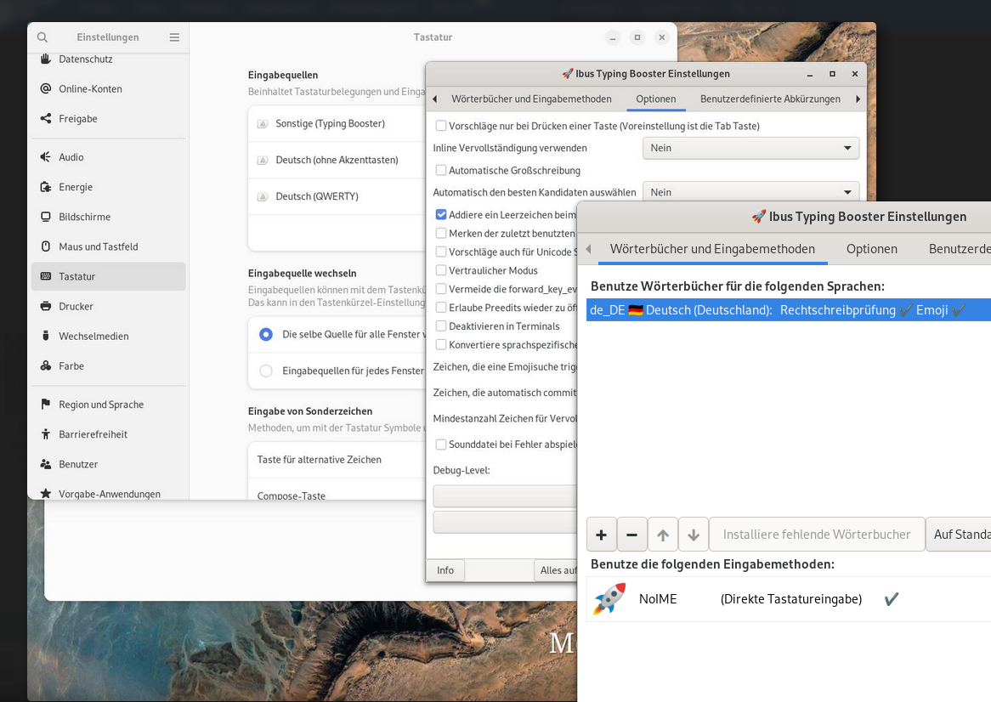Open Optionen tab in back Typing Booster window
This screenshot has width=991, height=702.
pyautogui.click(x=655, y=99)
